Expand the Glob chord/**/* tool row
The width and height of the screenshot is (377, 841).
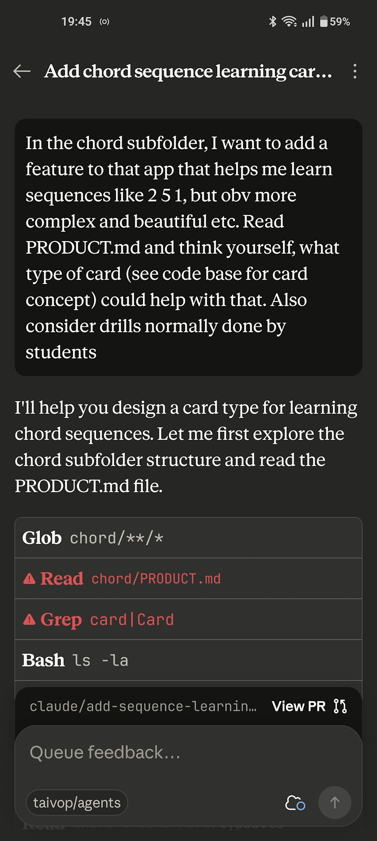point(188,538)
